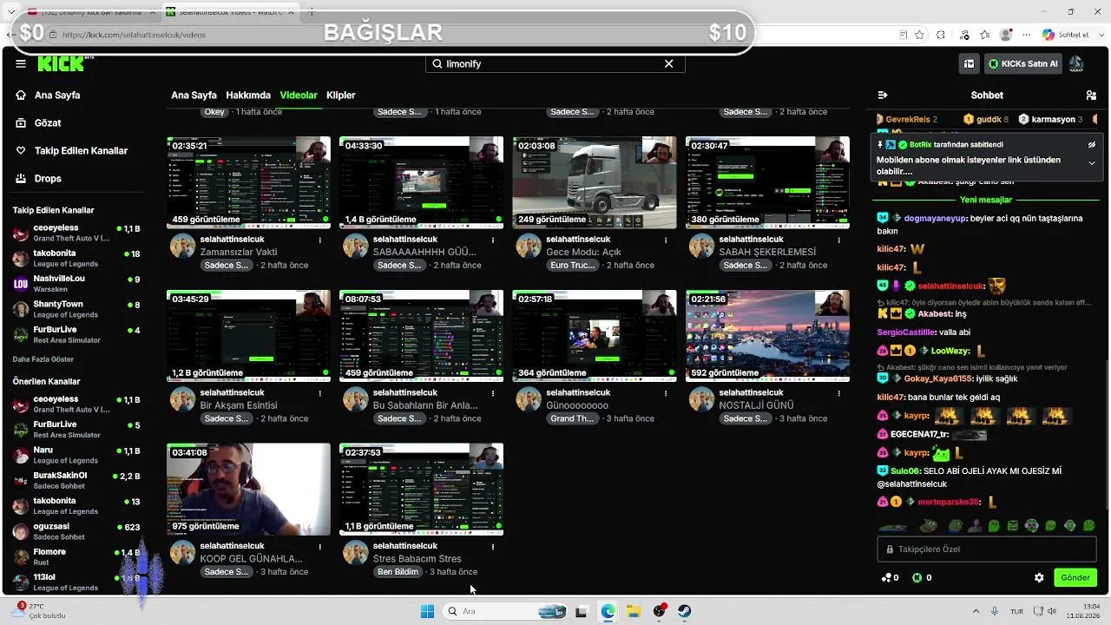Open the Stres Babacım Stres video title
This screenshot has height=625, width=1111.
click(x=417, y=559)
